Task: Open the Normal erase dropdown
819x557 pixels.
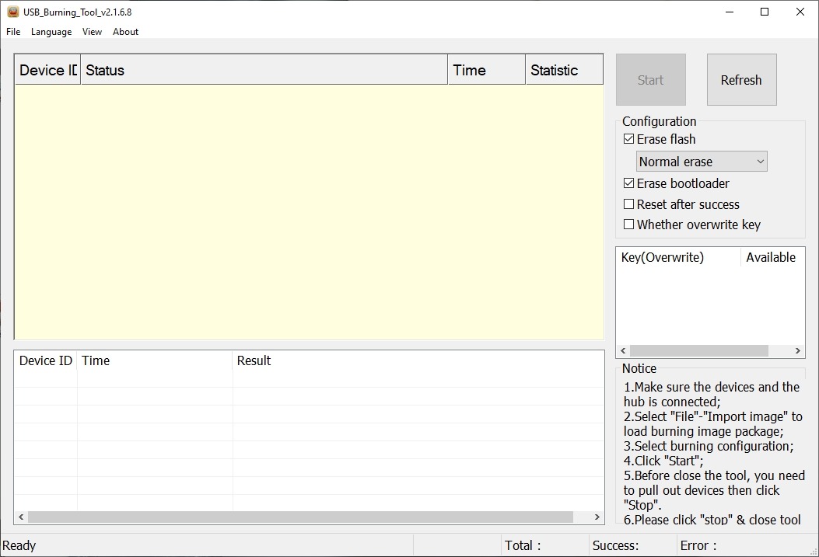Action: click(702, 162)
